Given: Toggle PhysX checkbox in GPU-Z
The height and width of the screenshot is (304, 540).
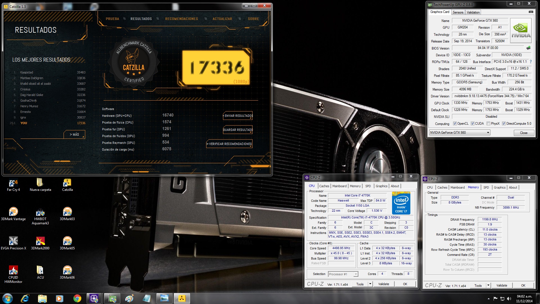Looking at the screenshot, I should point(488,124).
